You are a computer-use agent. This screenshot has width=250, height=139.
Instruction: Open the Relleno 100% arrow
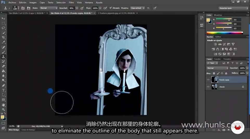tap(247, 73)
